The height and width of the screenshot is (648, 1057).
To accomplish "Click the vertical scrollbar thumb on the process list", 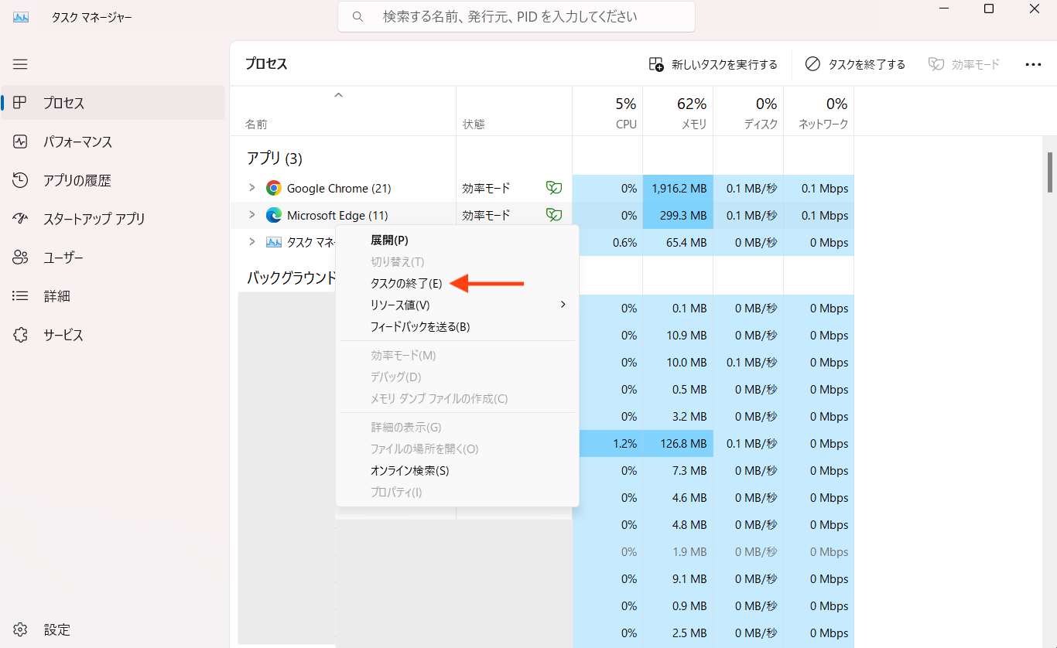I will point(1050,172).
